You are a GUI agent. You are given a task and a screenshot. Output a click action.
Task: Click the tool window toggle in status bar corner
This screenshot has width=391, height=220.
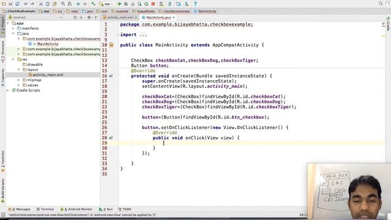(x=3, y=215)
